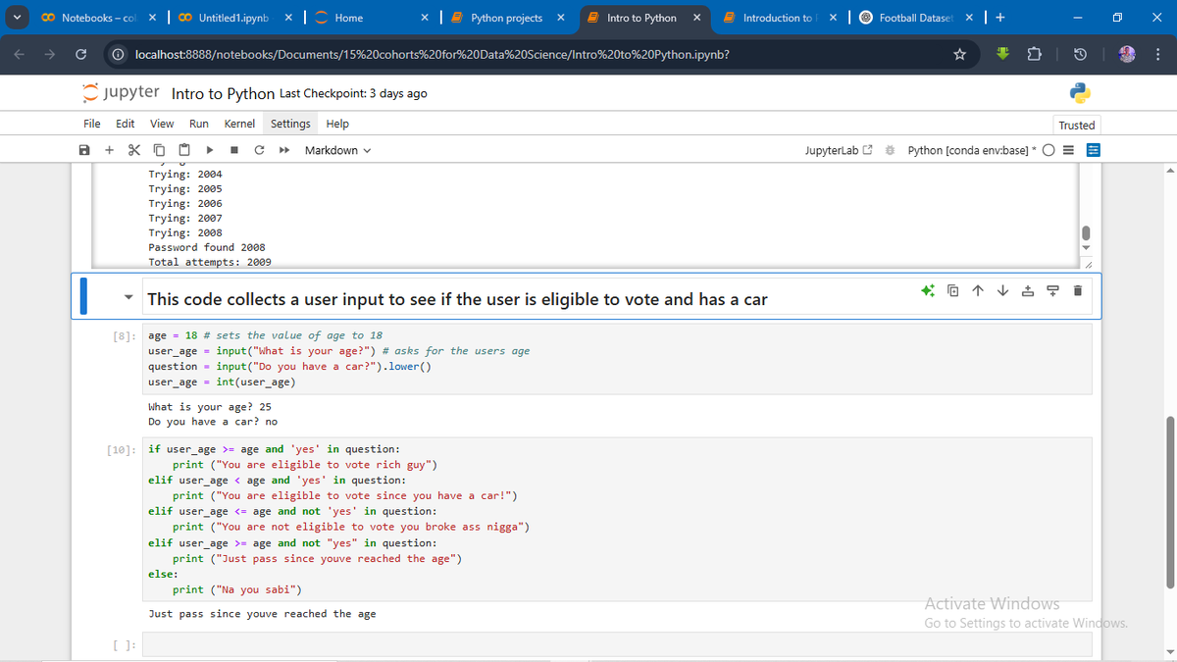Click into code cell [8] with age = 18
This screenshot has width=1177, height=662.
coord(617,358)
